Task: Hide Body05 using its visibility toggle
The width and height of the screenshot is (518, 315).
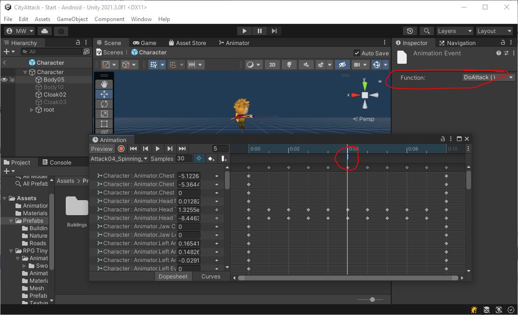Action: [4, 80]
